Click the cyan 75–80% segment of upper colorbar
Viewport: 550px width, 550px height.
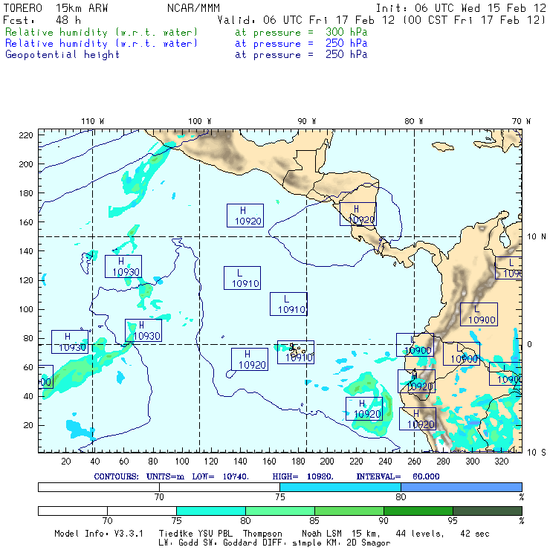[340, 487]
